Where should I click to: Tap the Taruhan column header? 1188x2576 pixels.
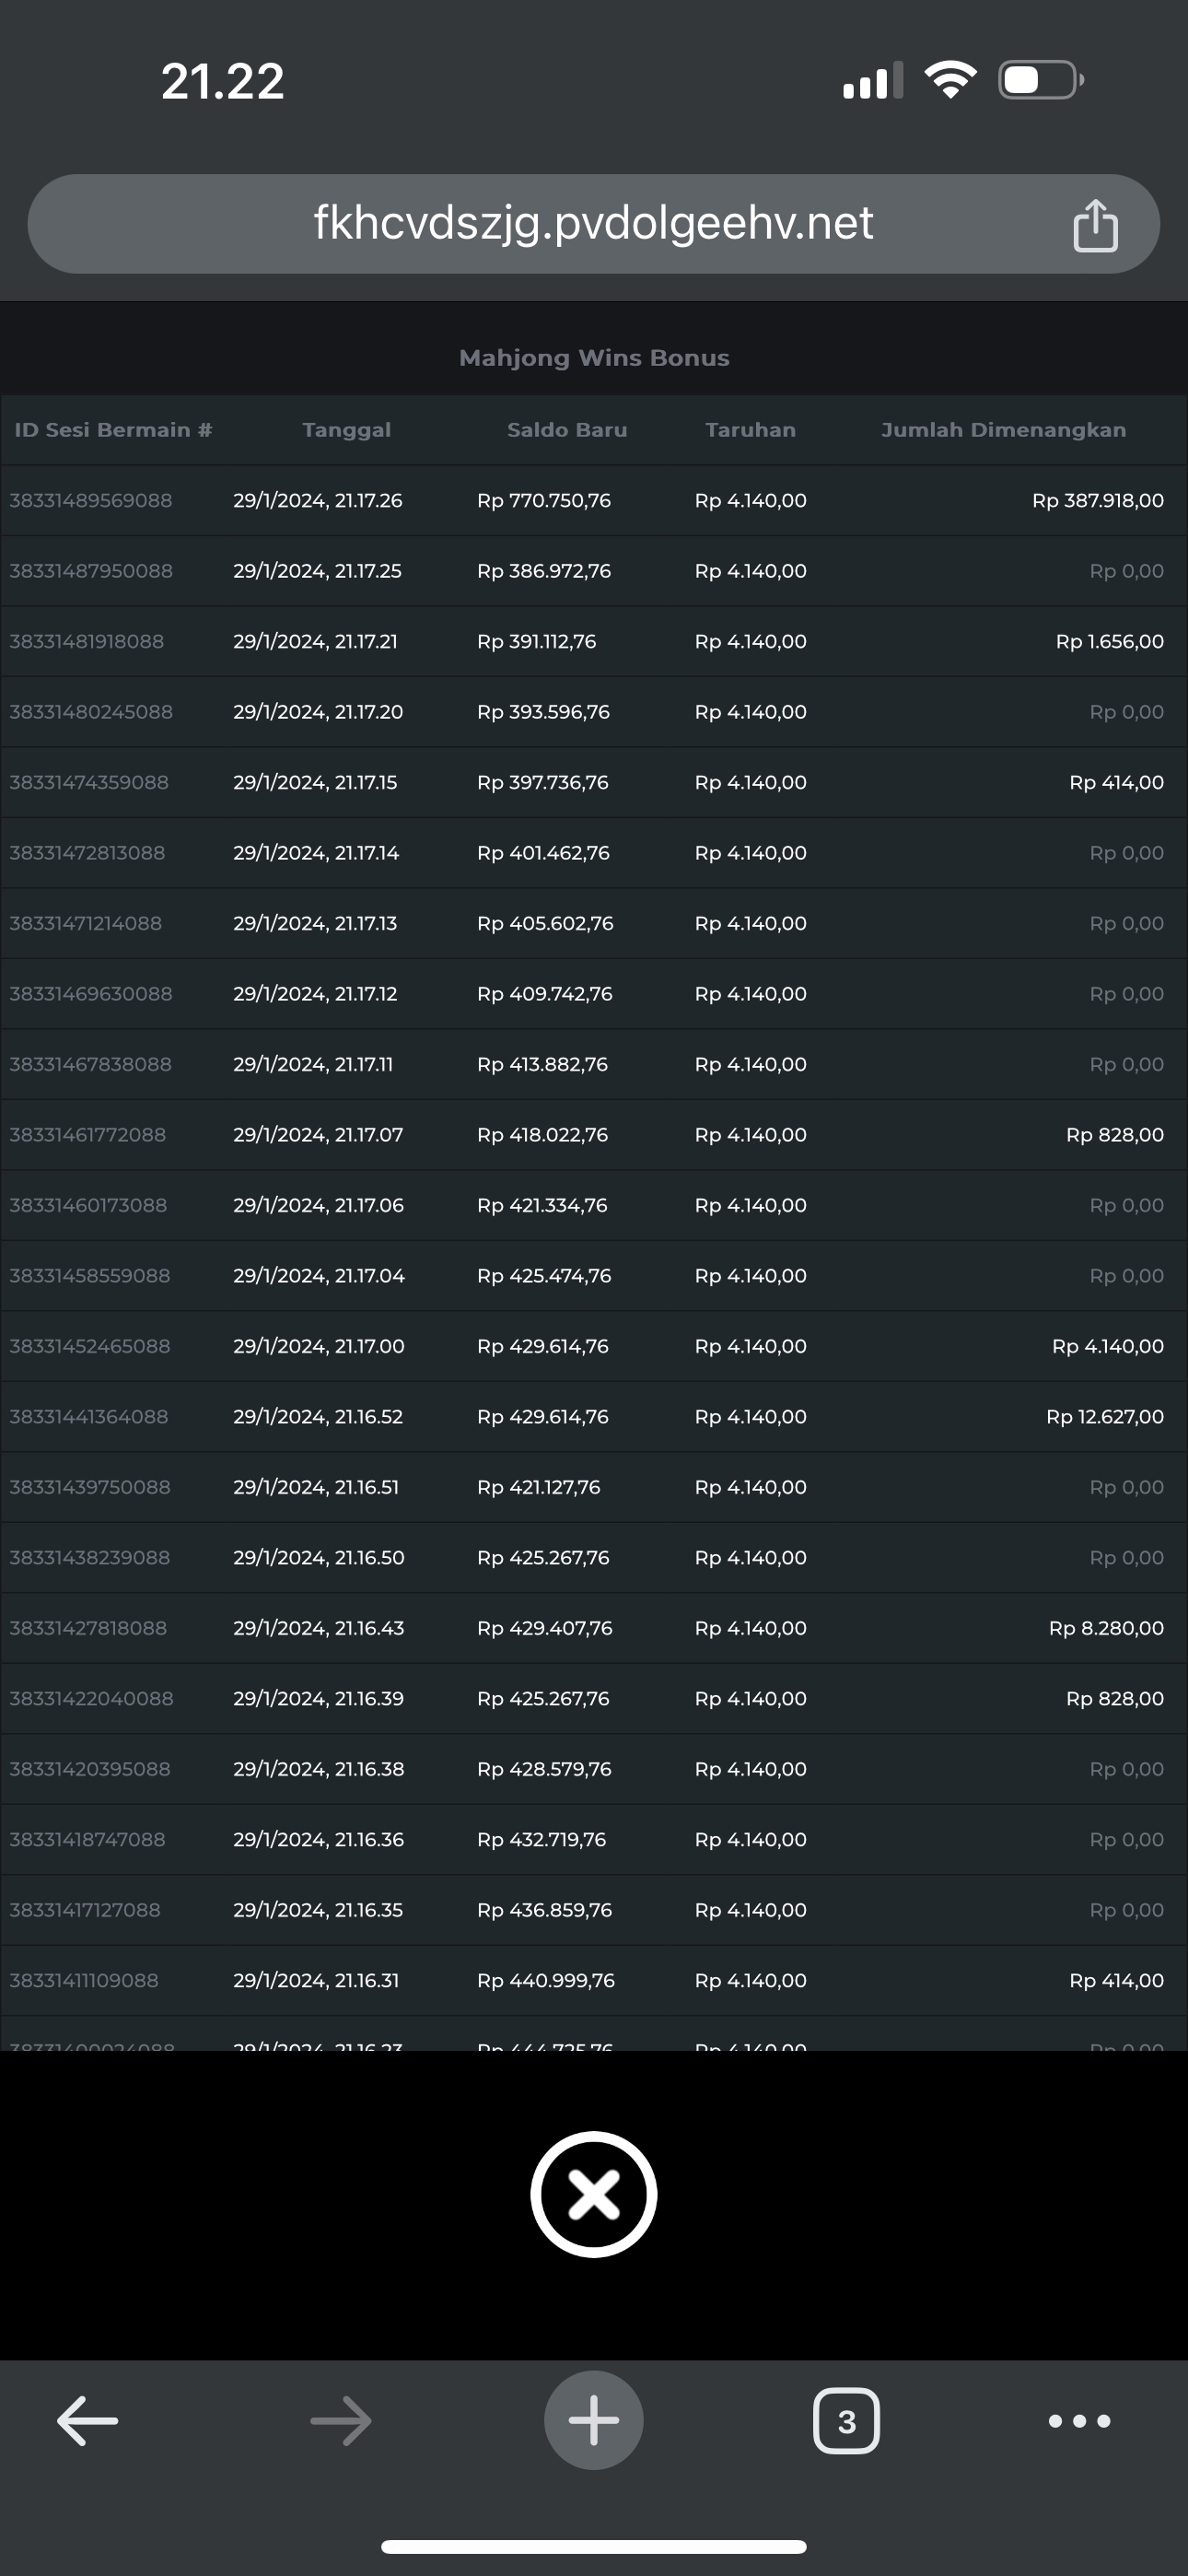(x=750, y=430)
